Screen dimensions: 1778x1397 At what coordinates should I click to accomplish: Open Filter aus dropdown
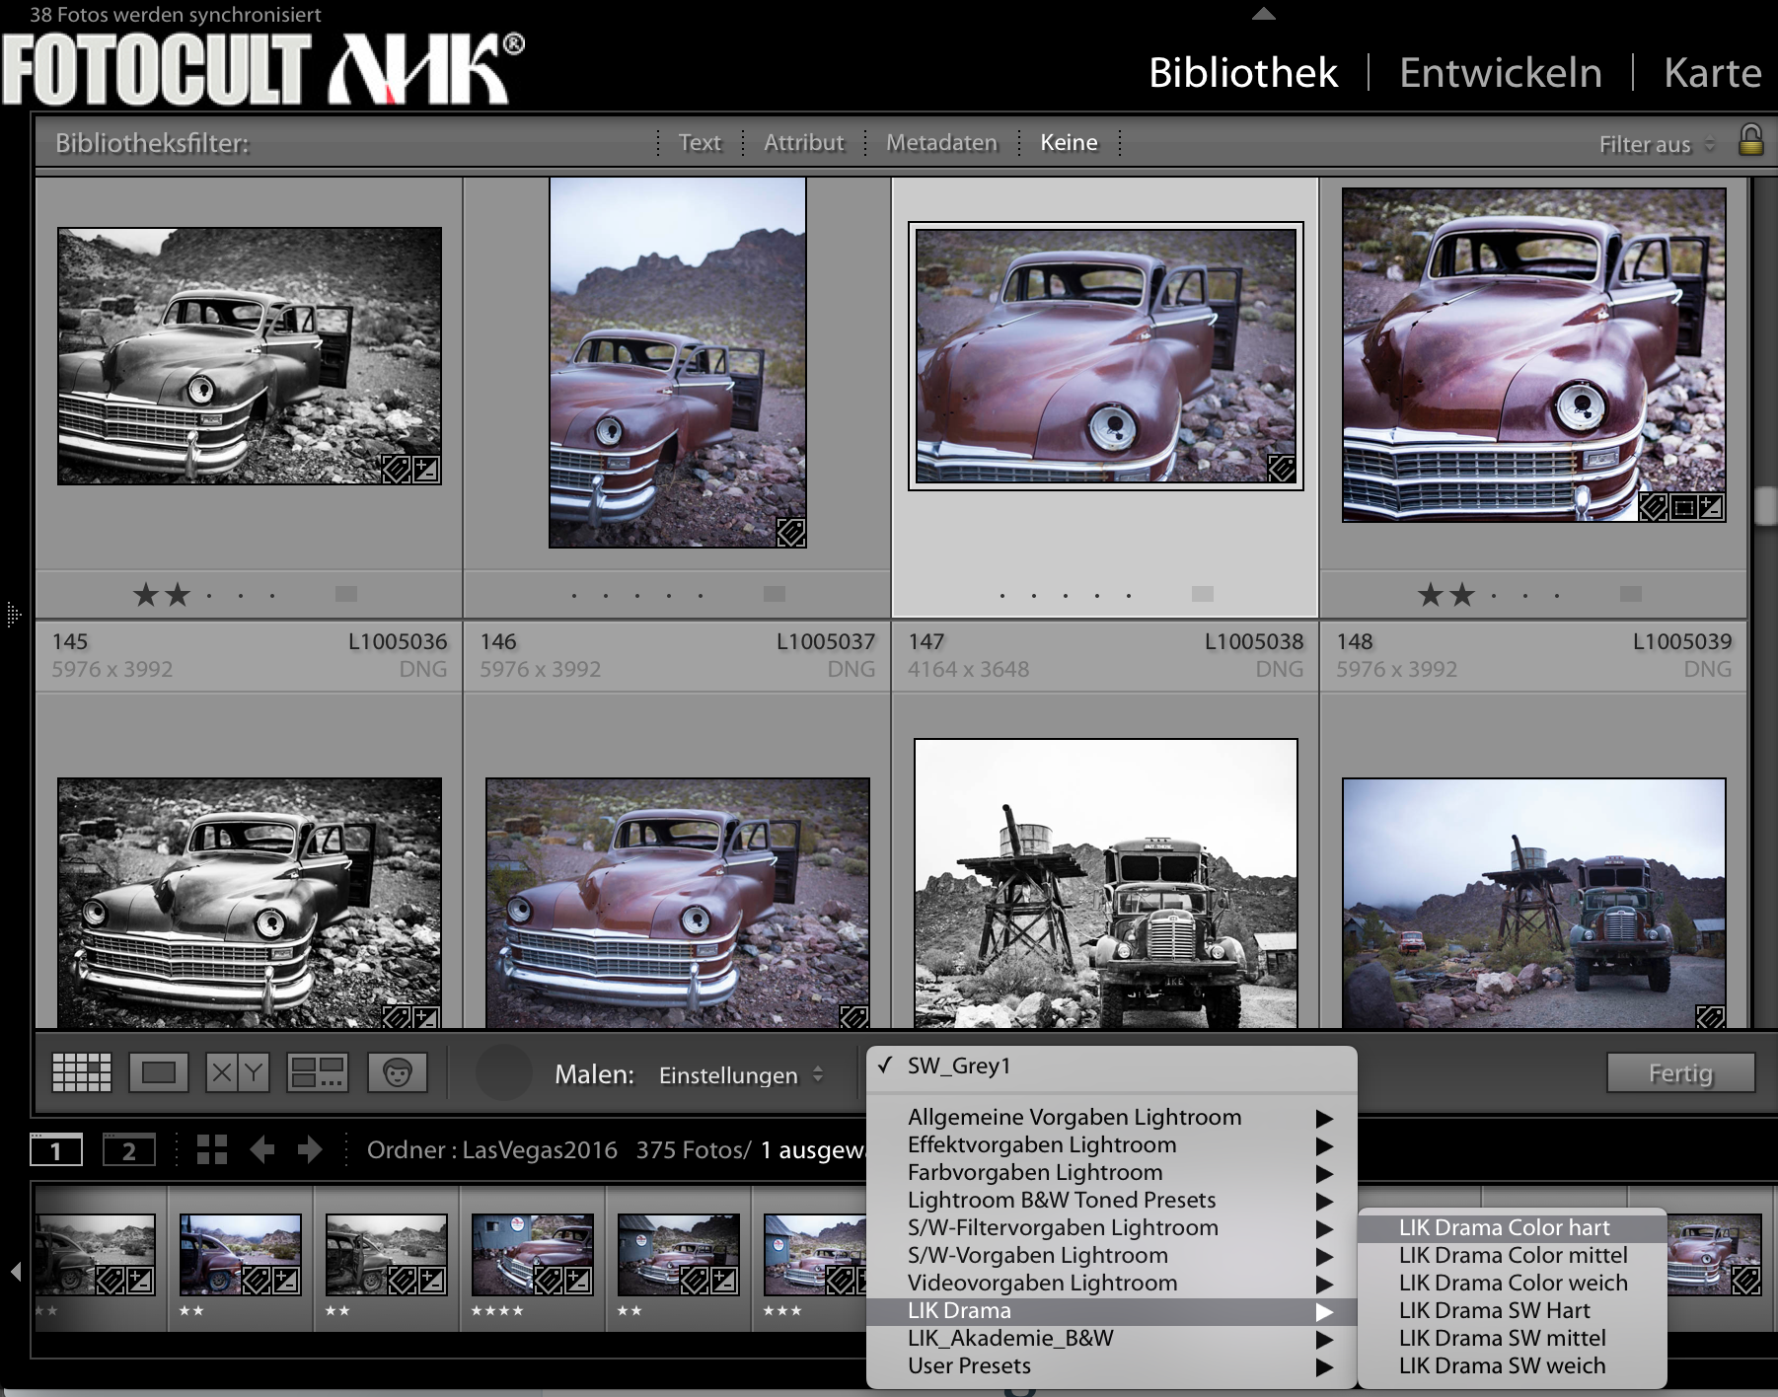[1658, 145]
